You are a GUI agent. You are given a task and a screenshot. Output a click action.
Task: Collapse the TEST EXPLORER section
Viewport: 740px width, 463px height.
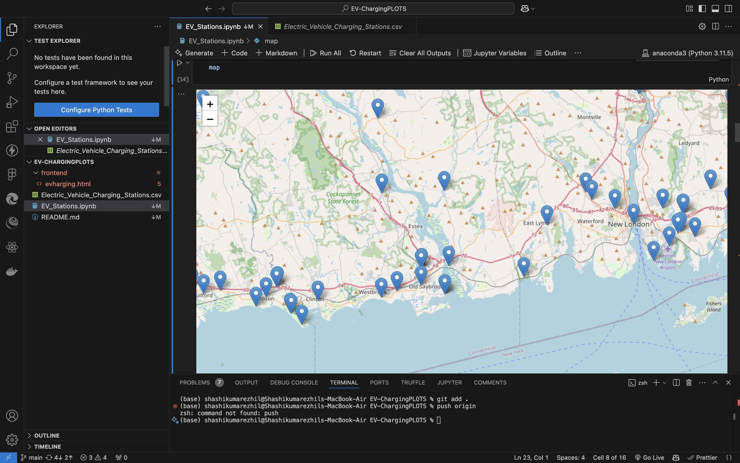coord(29,41)
